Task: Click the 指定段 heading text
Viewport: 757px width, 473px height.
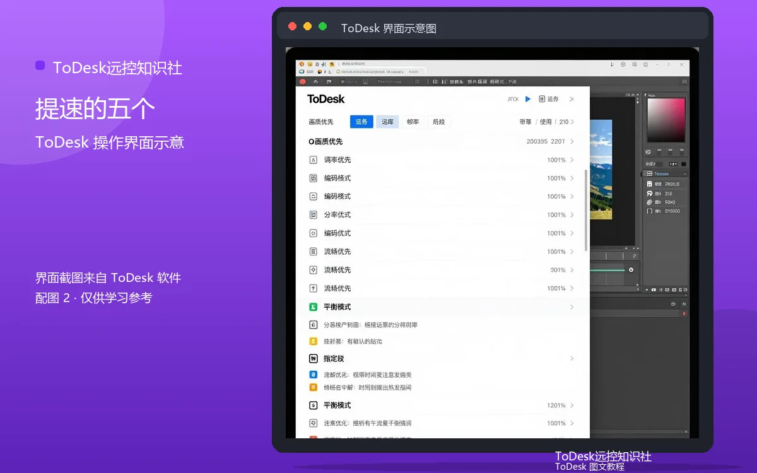Action: [334, 359]
